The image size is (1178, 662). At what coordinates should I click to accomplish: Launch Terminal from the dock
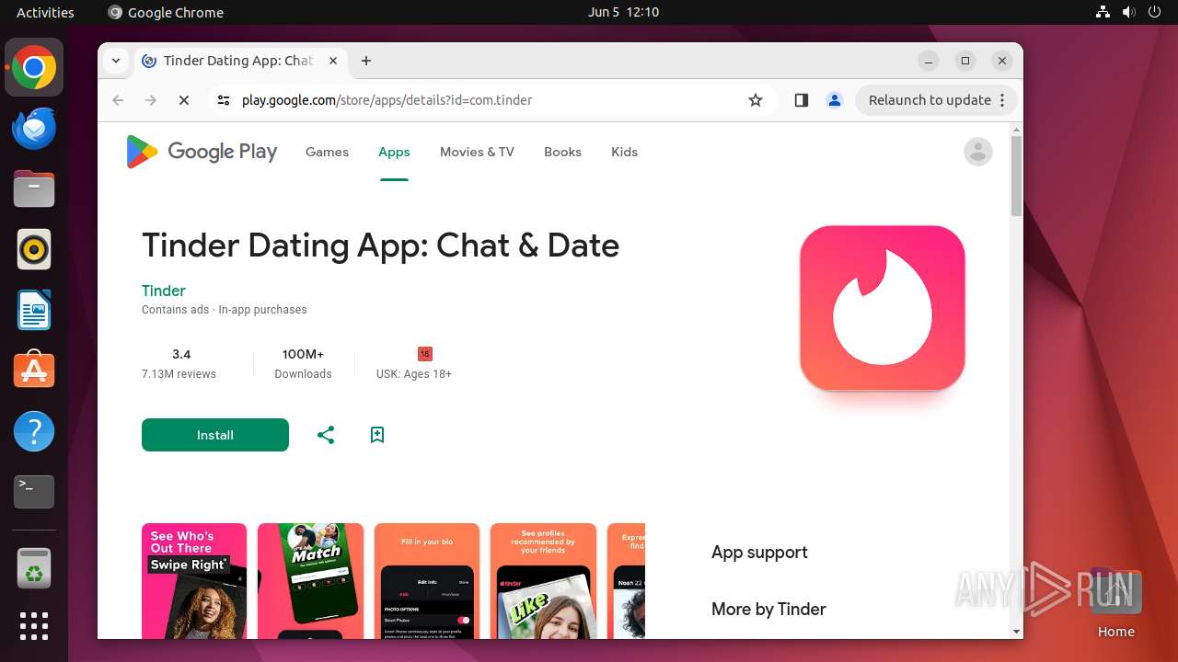34,492
